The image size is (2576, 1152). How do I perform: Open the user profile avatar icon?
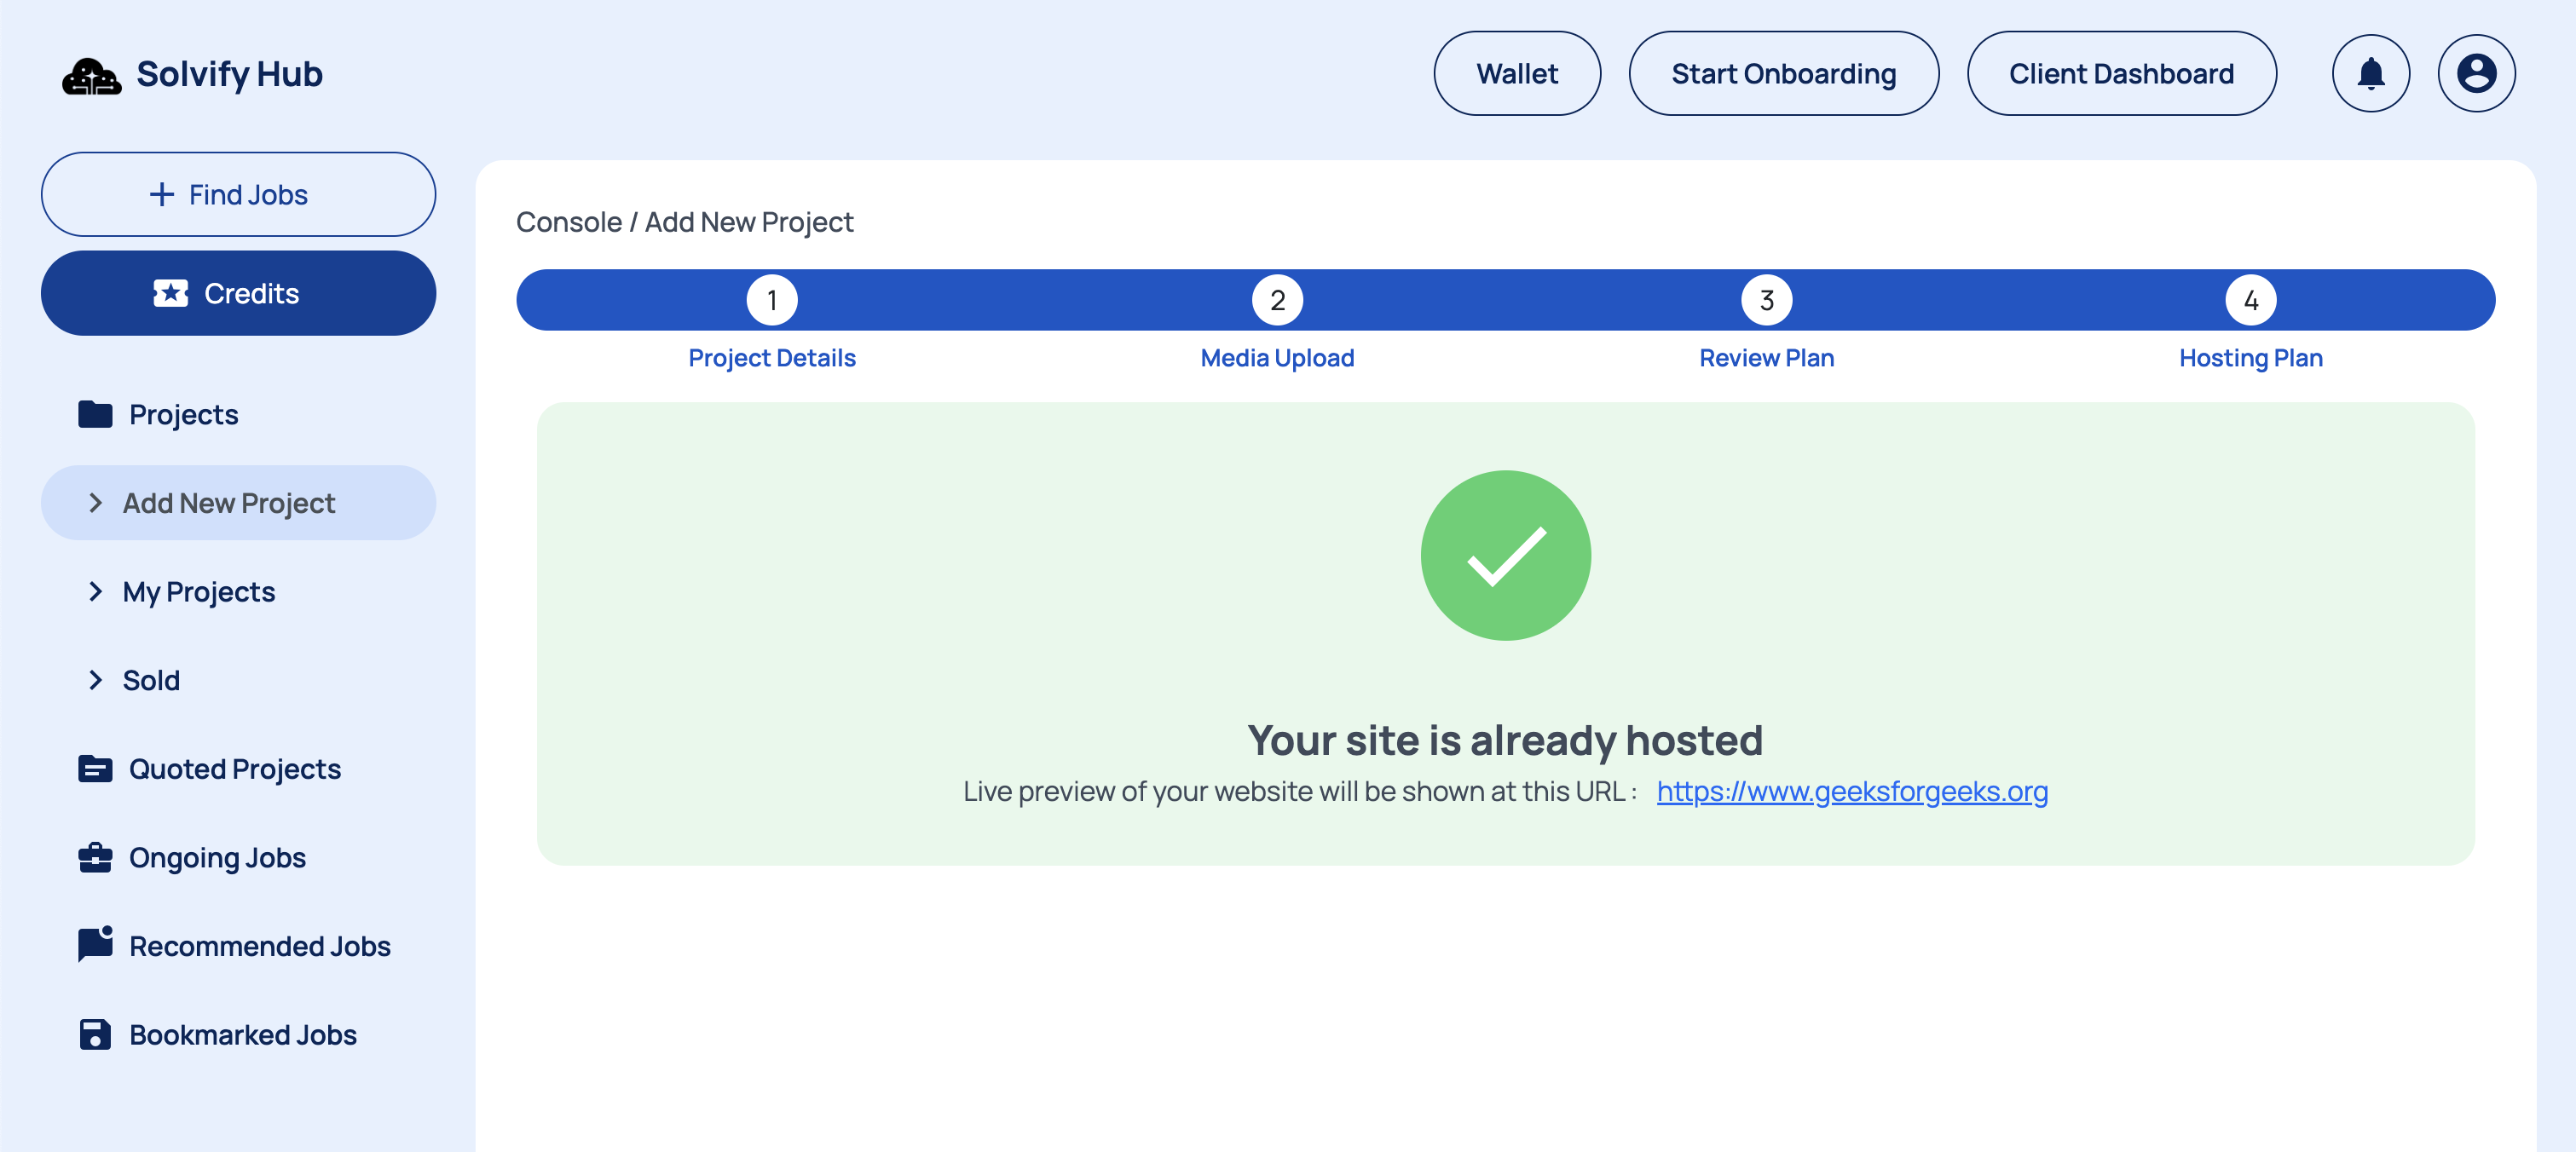tap(2476, 73)
